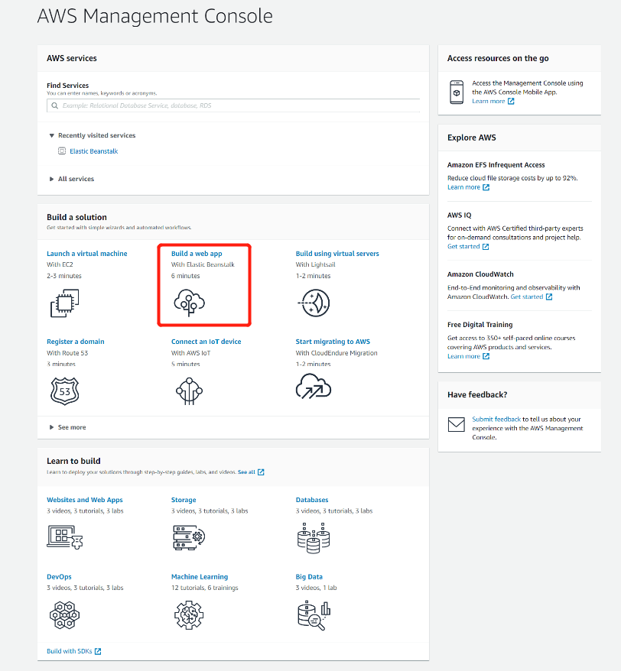
Task: Open the Databases learning link
Action: (312, 500)
